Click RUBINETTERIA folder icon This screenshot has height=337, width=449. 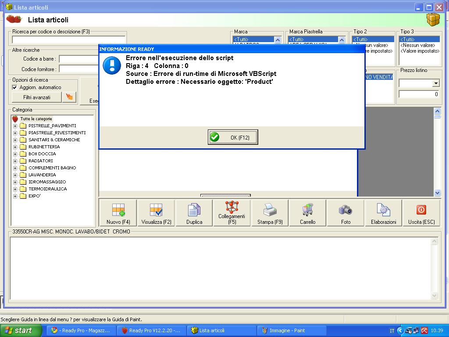click(x=23, y=147)
